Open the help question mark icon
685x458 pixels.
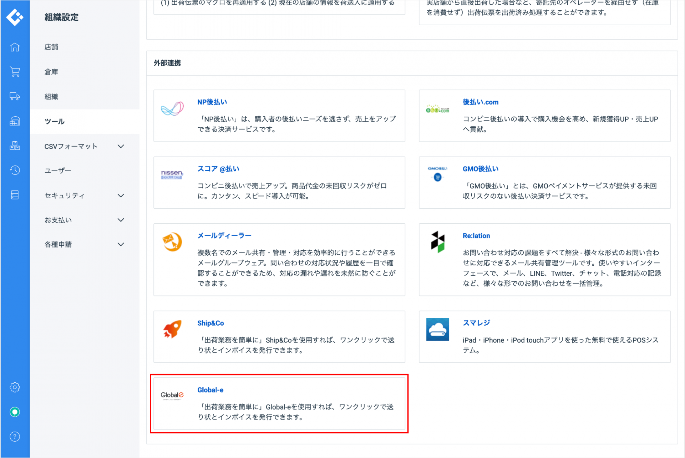click(x=15, y=437)
